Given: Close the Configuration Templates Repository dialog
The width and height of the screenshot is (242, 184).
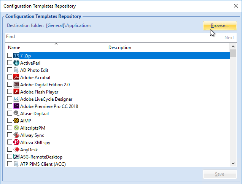Looking at the screenshot, I should coord(236,6).
